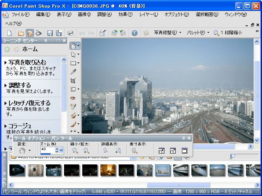Click the image vertical scrollbar handle

(x=257, y=95)
